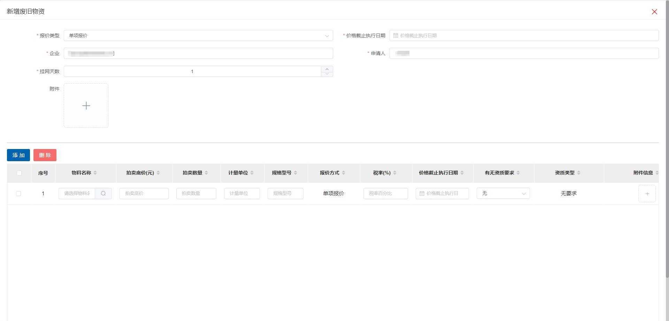
Task: Click the sort icon next to 资质类型 header
Action: [579, 173]
